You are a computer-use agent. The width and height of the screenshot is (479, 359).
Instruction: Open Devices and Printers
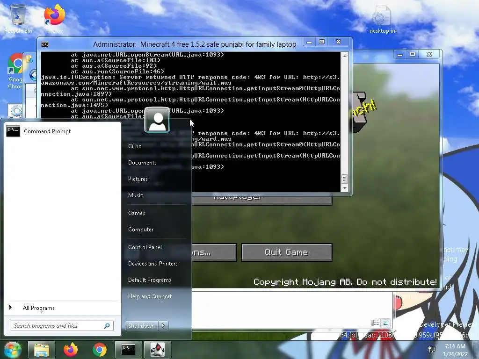point(153,264)
